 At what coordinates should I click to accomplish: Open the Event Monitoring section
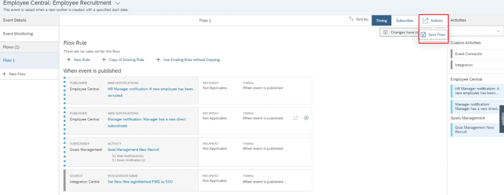click(30, 34)
